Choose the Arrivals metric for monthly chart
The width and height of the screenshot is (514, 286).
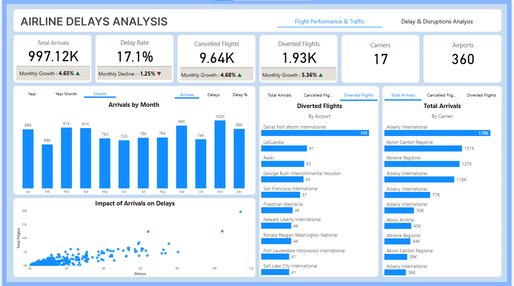click(187, 95)
